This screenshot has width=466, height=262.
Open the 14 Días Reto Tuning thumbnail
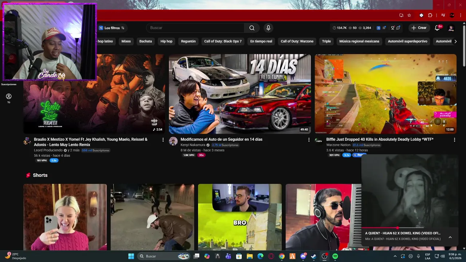click(x=240, y=94)
